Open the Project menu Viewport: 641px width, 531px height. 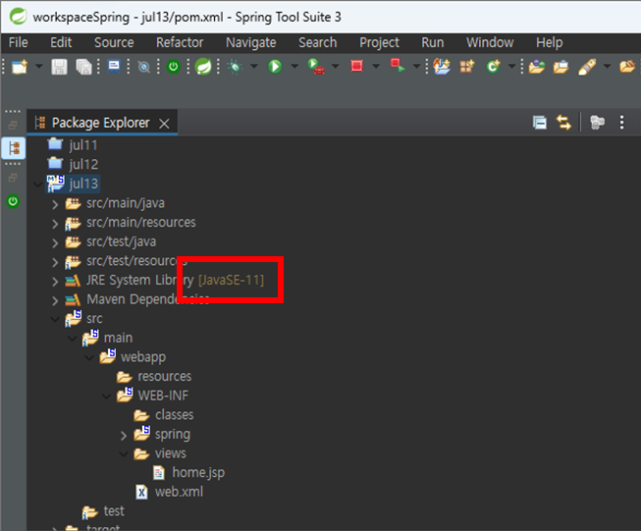point(379,42)
